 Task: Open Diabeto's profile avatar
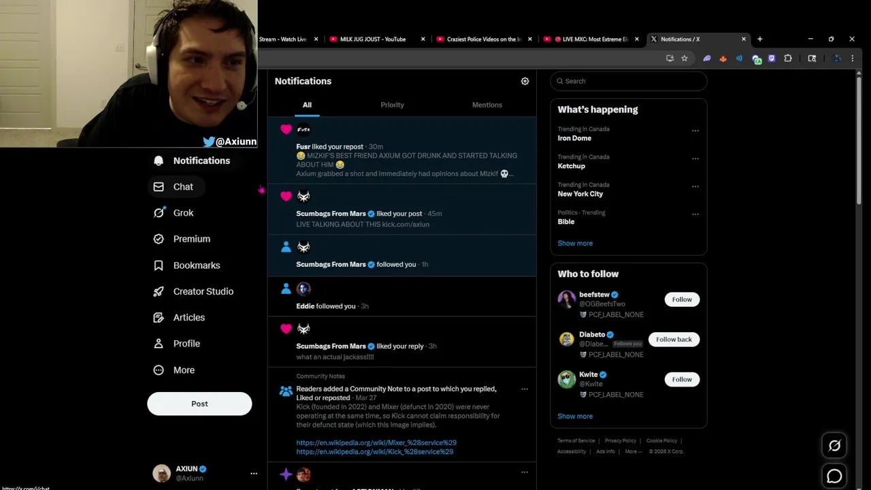[x=567, y=340]
